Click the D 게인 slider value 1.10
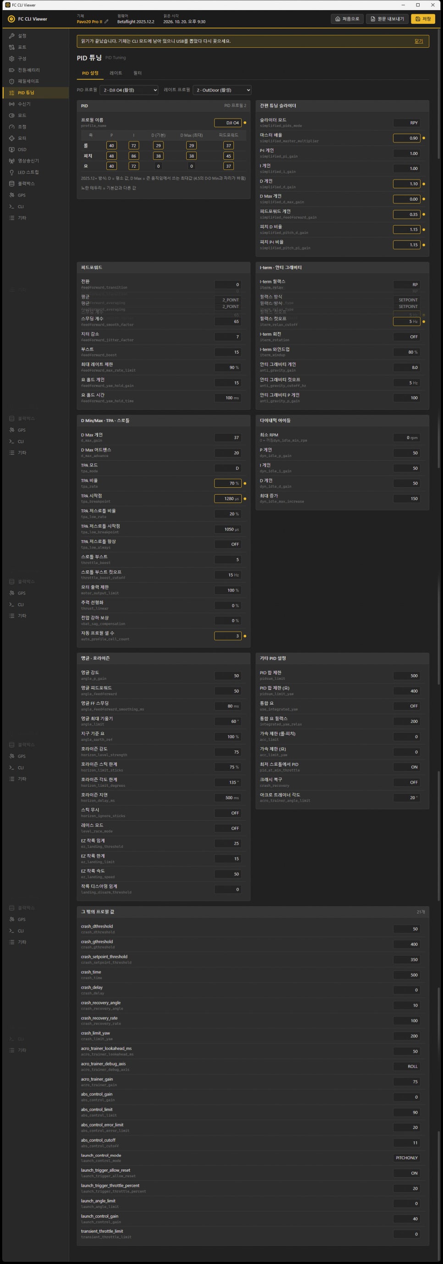 407,184
